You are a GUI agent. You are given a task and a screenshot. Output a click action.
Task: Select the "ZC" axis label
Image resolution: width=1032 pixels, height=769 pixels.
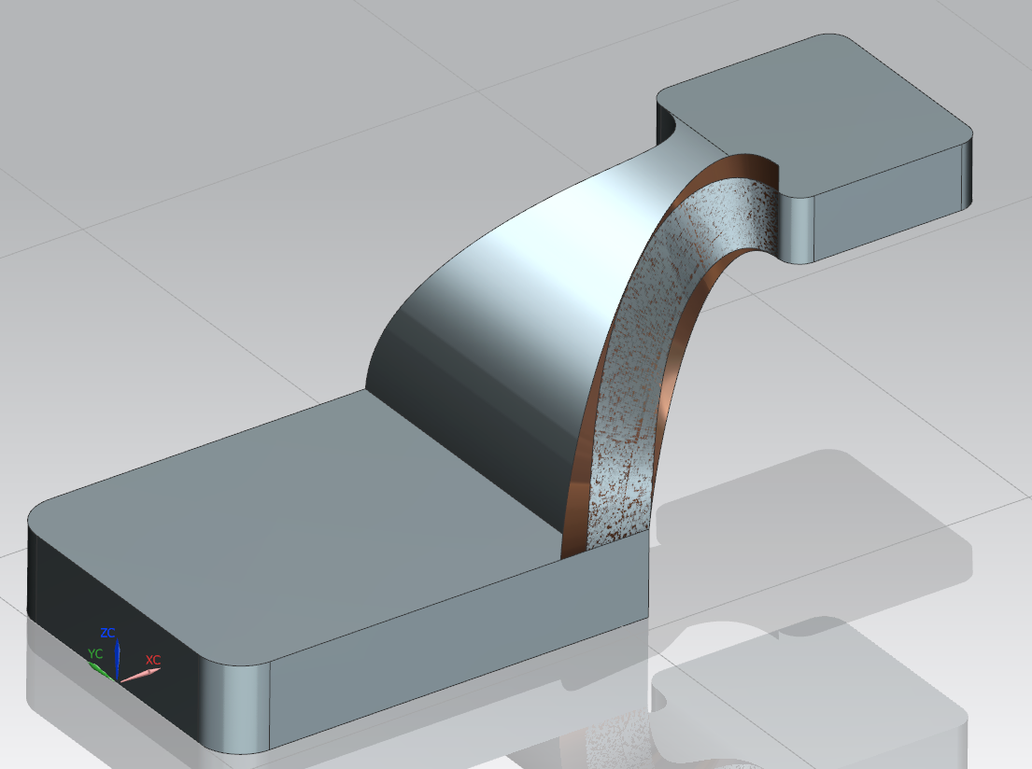(x=108, y=632)
